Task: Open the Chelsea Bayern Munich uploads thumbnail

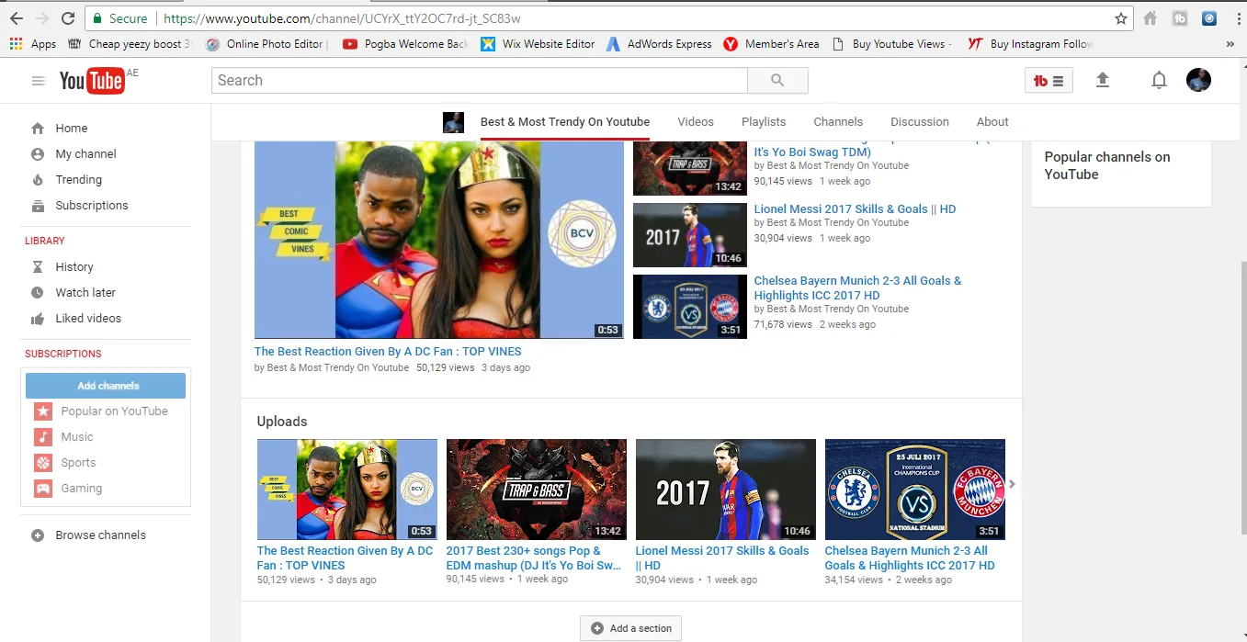Action: (914, 490)
